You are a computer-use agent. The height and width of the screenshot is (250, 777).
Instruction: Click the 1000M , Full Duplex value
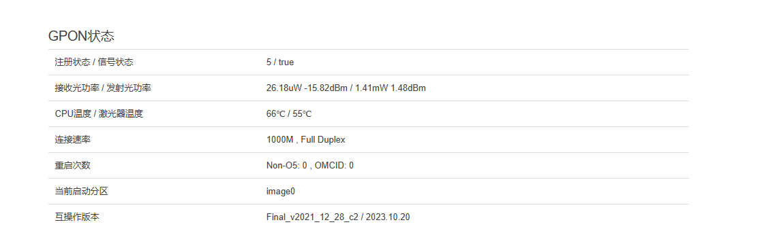[306, 139]
